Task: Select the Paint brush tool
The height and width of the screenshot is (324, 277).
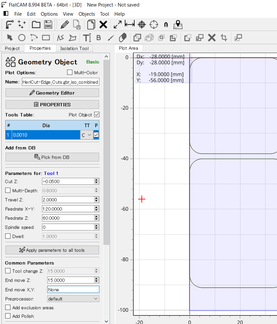Action: coord(111,38)
